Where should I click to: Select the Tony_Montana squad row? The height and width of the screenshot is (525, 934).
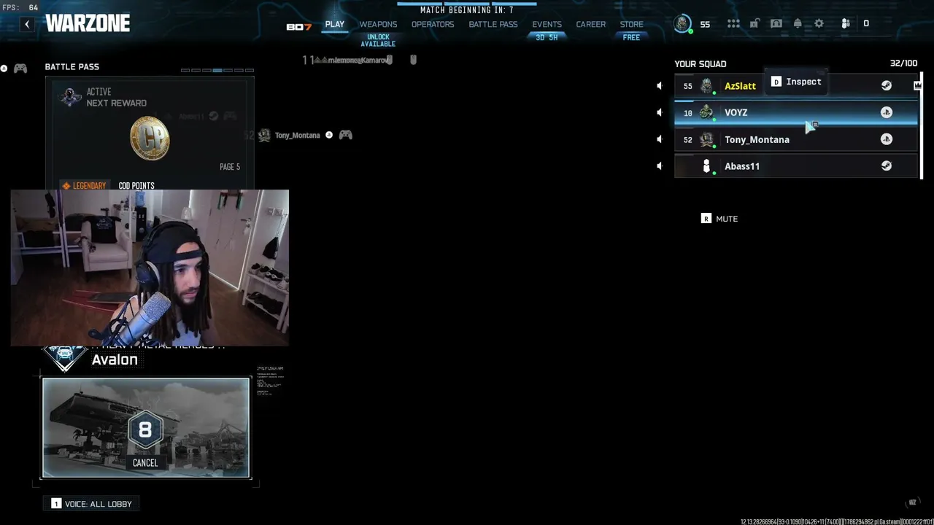(x=796, y=139)
